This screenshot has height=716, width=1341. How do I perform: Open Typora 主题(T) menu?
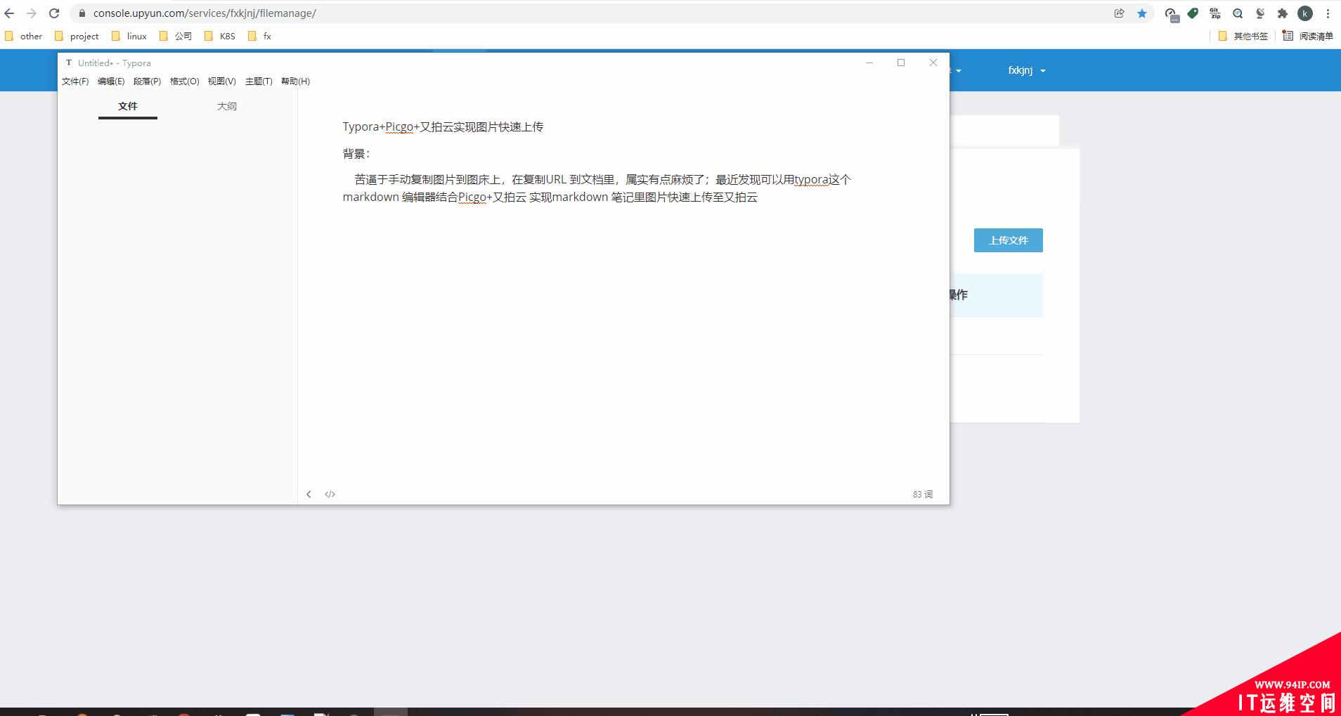[x=259, y=82]
